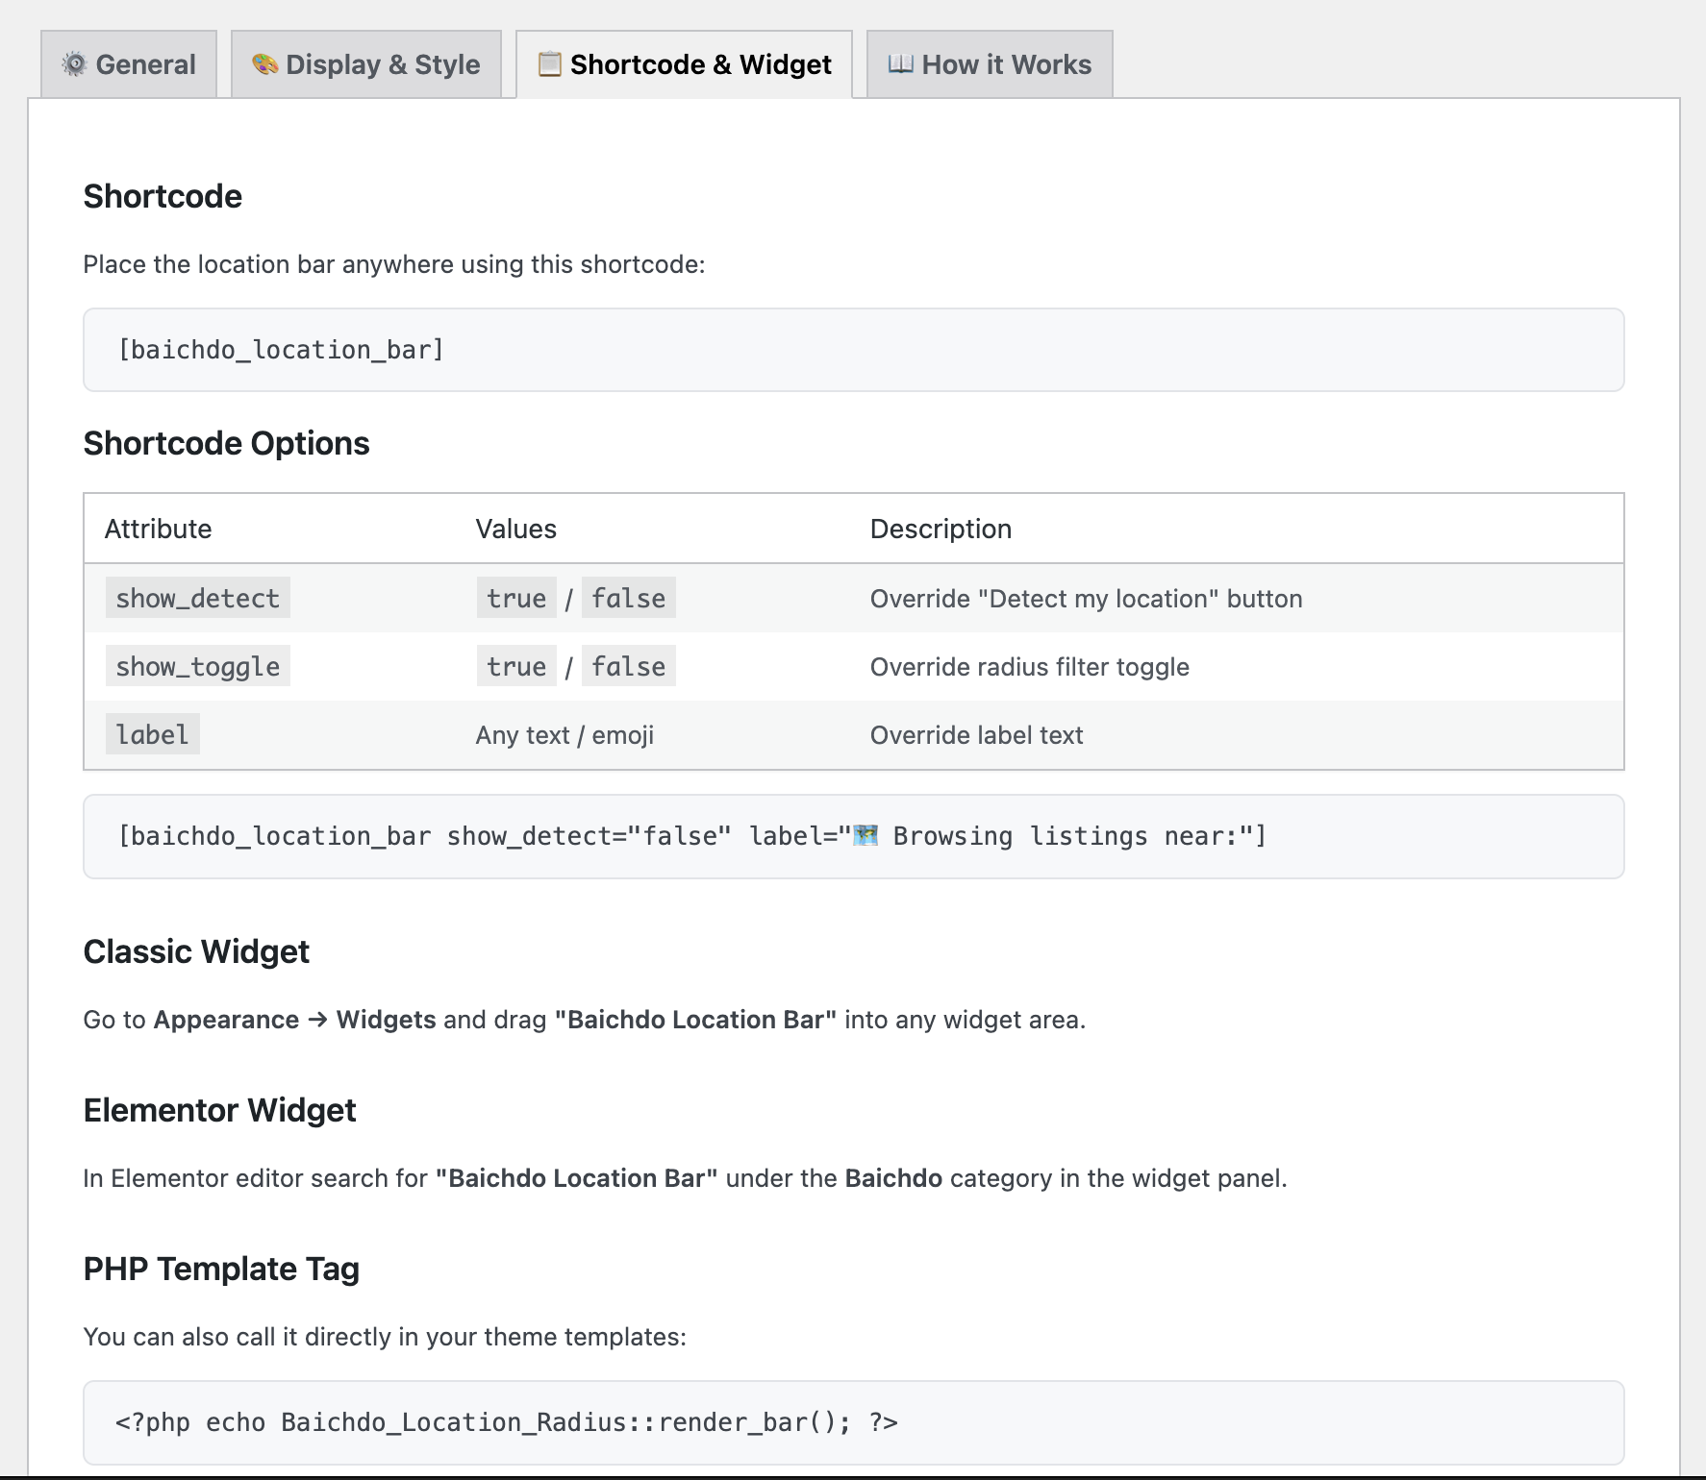This screenshot has width=1706, height=1480.
Task: Click the palette icon on Display & Style
Action: point(264,64)
